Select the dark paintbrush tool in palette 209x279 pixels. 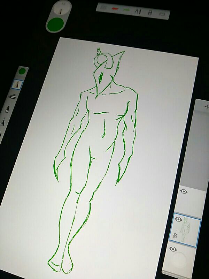point(3,121)
